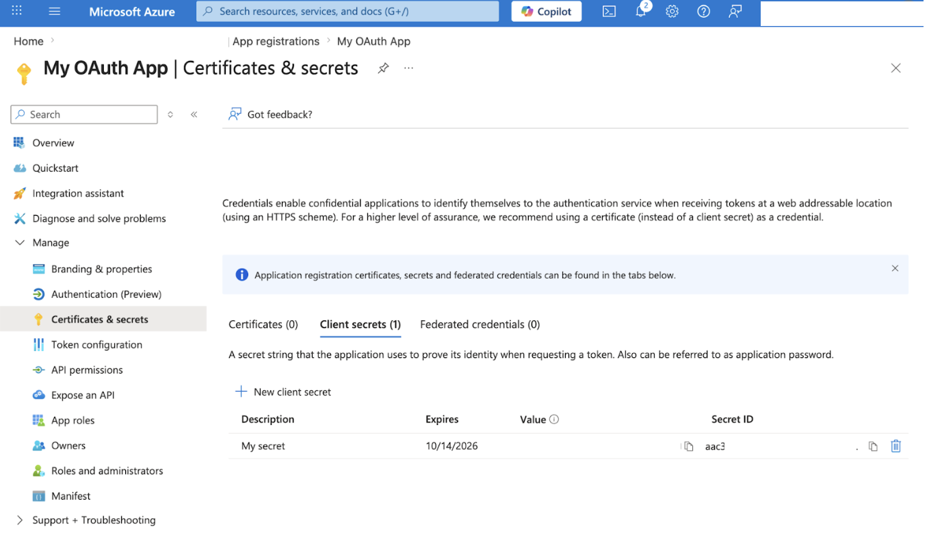Image resolution: width=929 pixels, height=538 pixels.
Task: Click the My secret description cell
Action: [x=263, y=446]
